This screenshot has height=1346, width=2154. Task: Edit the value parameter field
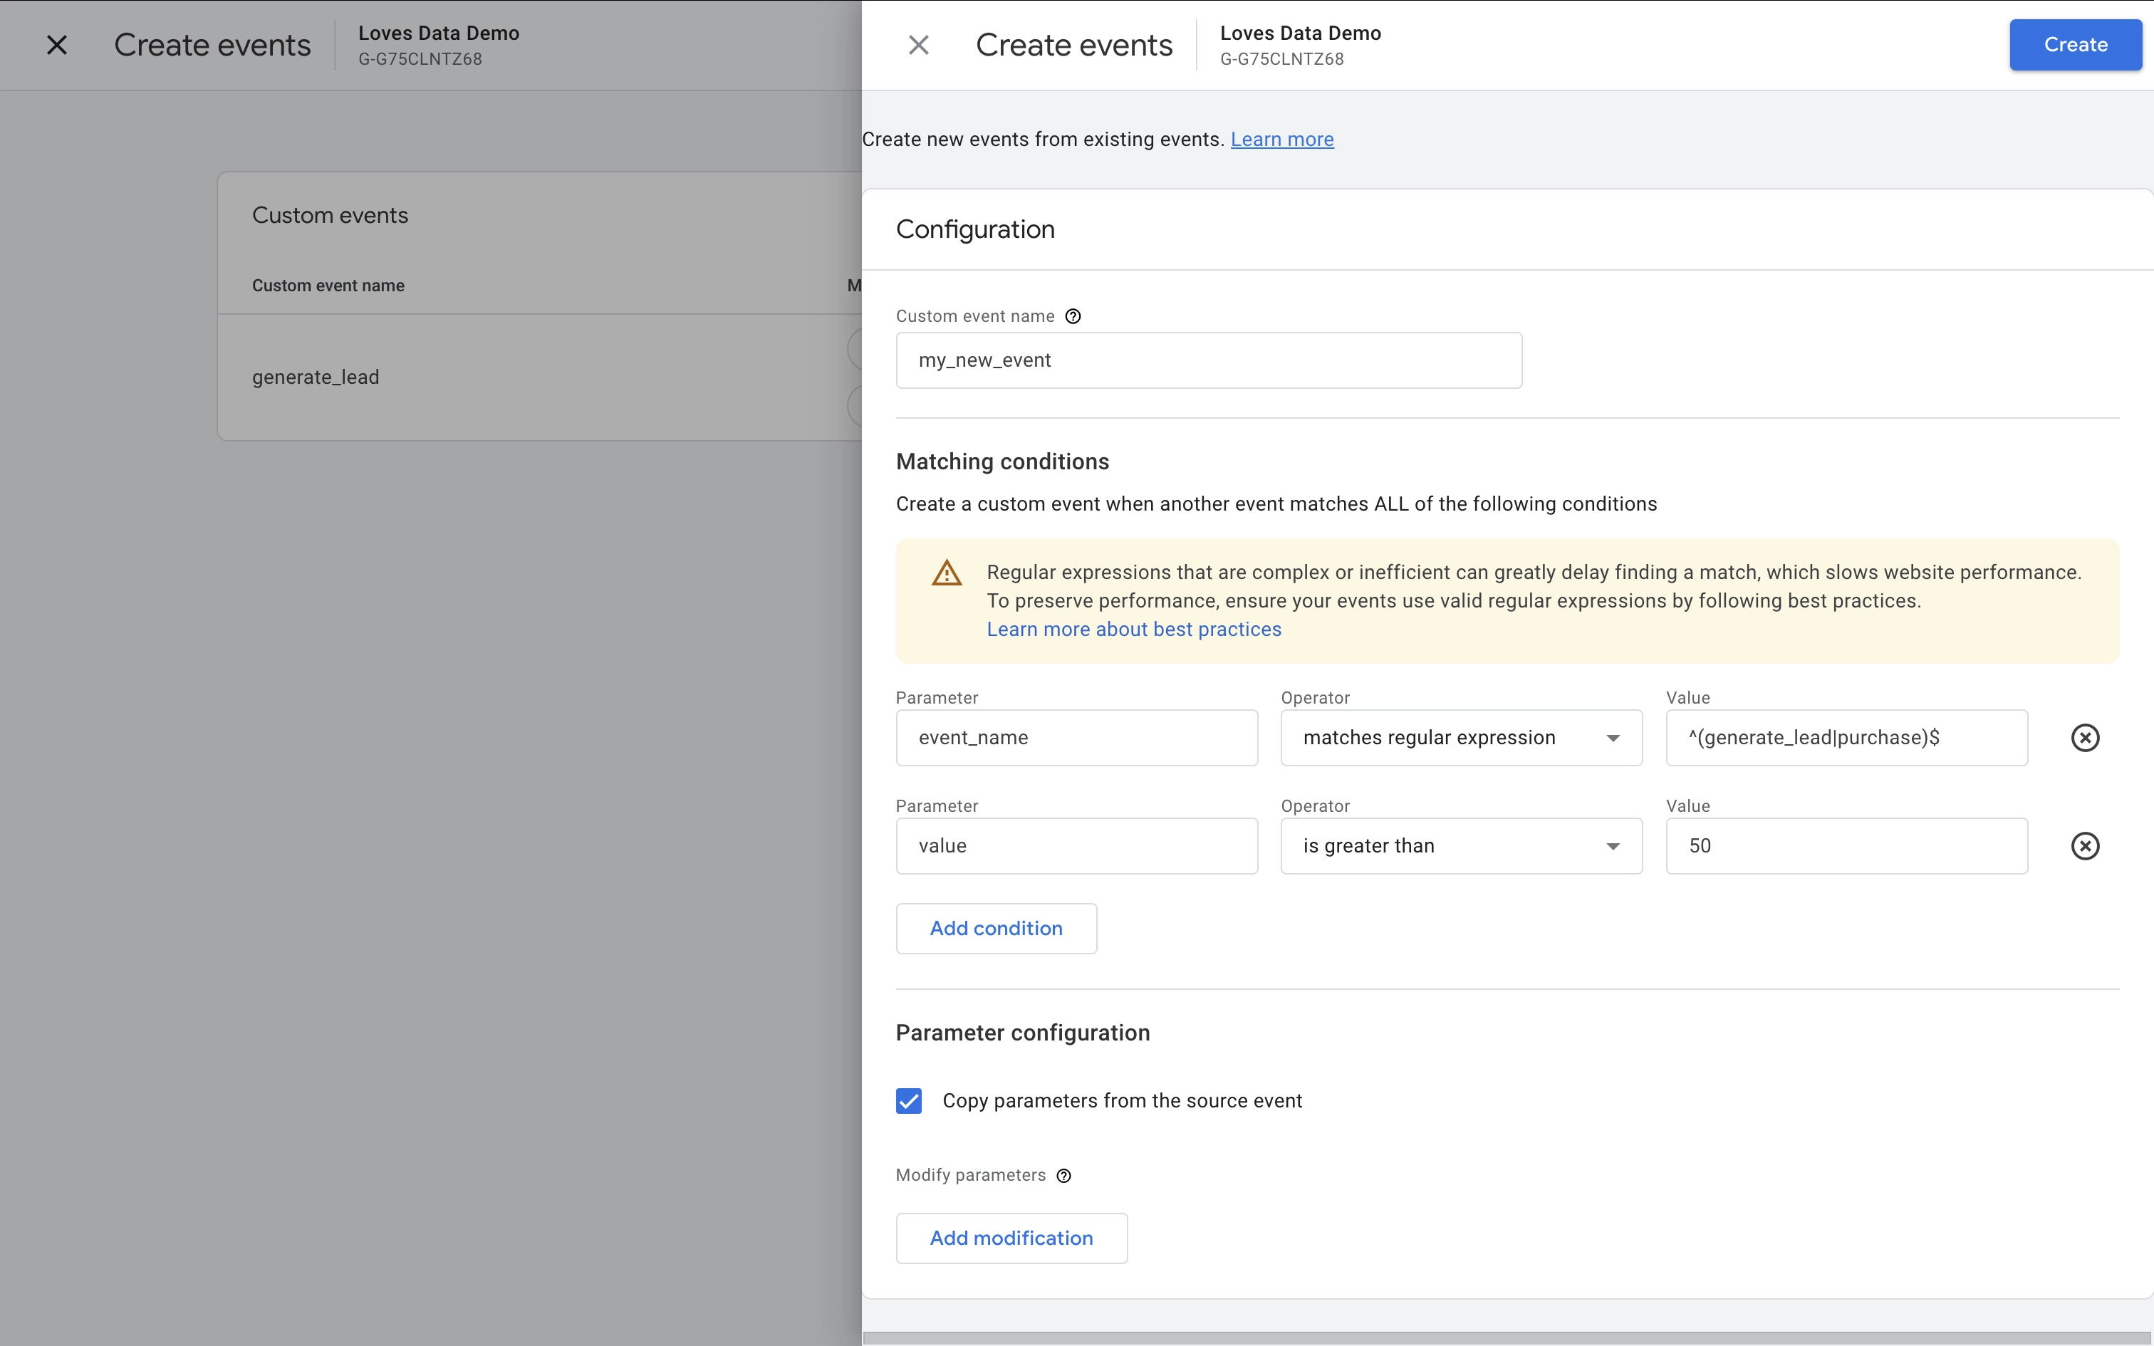(x=1076, y=846)
